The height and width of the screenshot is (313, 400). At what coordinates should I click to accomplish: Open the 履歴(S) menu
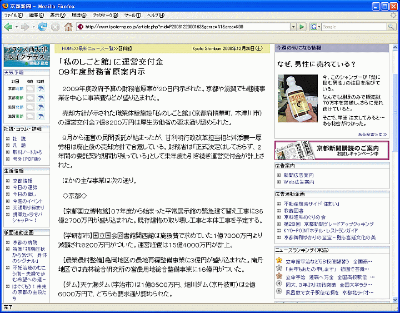[79, 15]
